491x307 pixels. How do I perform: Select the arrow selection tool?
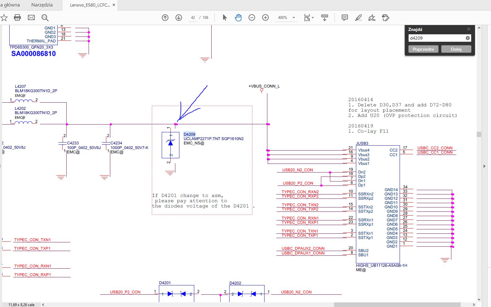(x=225, y=18)
